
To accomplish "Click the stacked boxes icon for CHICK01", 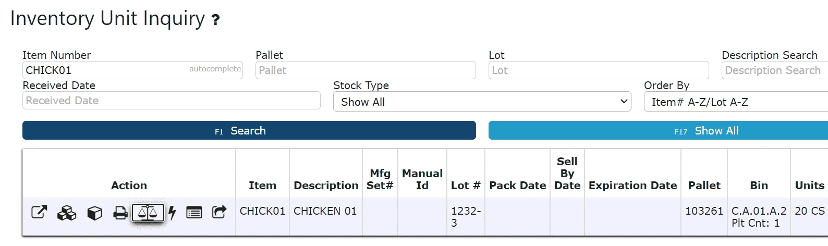I will 67,213.
